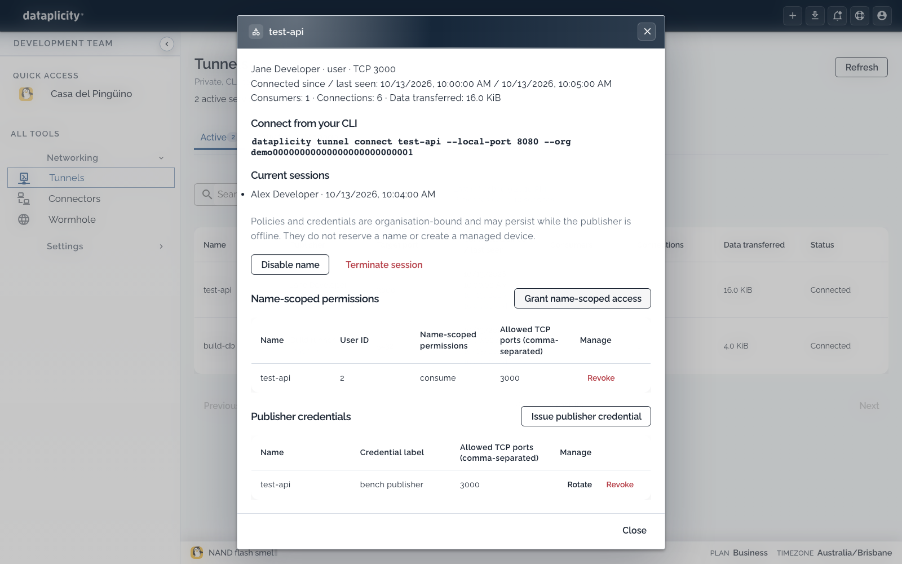Click the help lifebuoy icon in header
This screenshot has height=564, width=902.
(x=860, y=16)
